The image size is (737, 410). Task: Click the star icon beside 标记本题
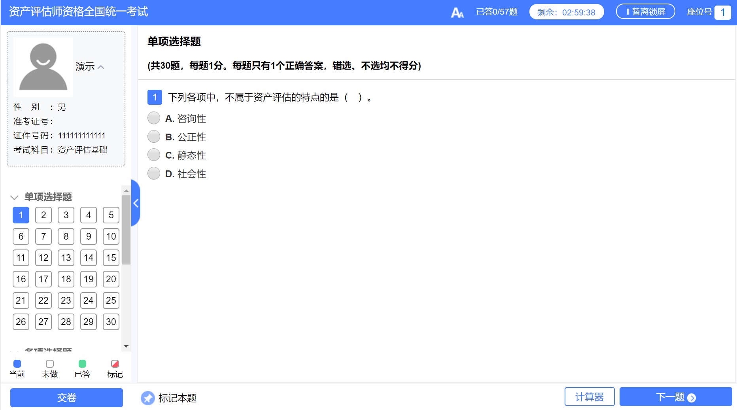click(148, 398)
